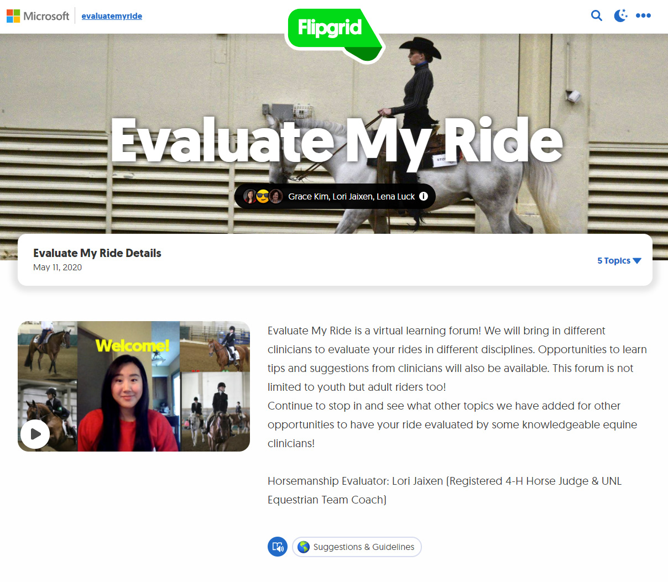This screenshot has height=582, width=668.
Task: Open the evaluatemyride link
Action: coord(112,16)
